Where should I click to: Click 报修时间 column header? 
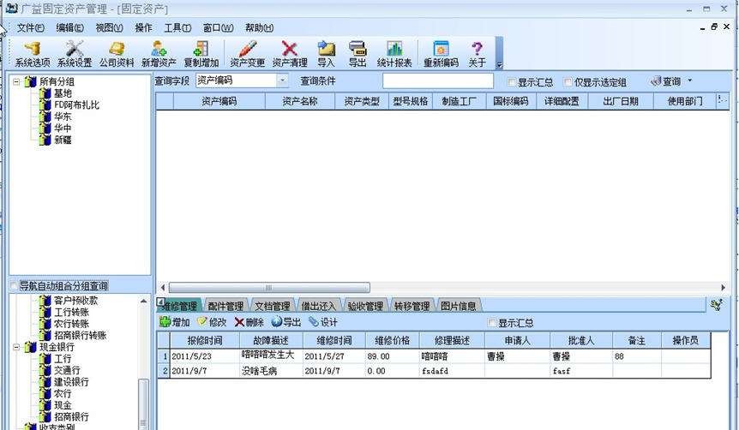click(x=205, y=340)
